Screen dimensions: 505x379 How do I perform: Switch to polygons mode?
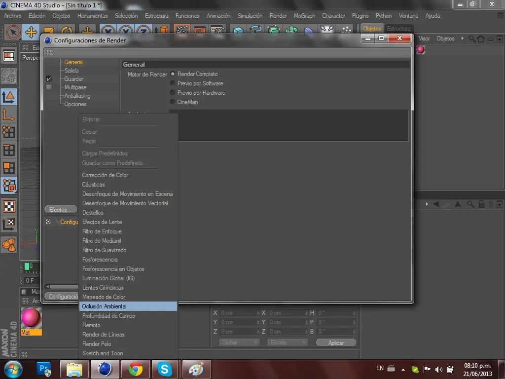9,168
